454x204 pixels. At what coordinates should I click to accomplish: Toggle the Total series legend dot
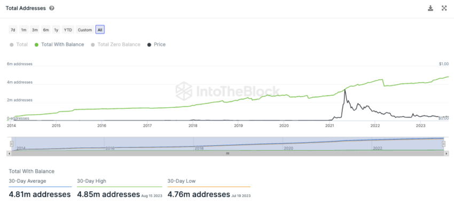click(x=12, y=45)
